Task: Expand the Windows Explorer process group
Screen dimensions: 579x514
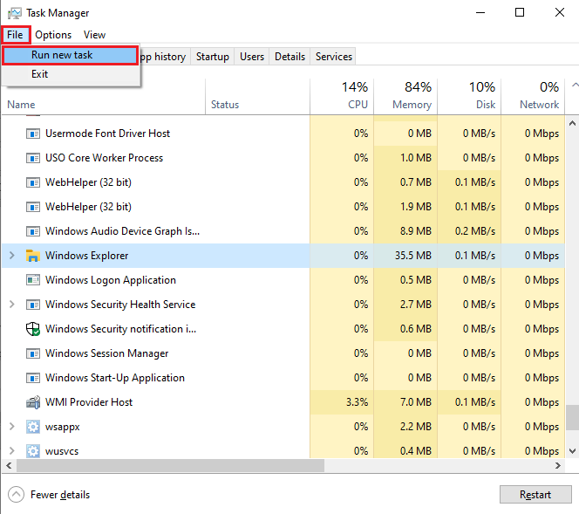Action: 12,256
